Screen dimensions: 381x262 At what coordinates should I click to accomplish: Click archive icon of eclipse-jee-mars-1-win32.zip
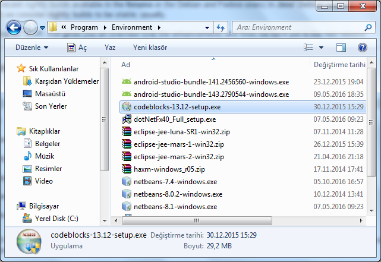point(127,144)
